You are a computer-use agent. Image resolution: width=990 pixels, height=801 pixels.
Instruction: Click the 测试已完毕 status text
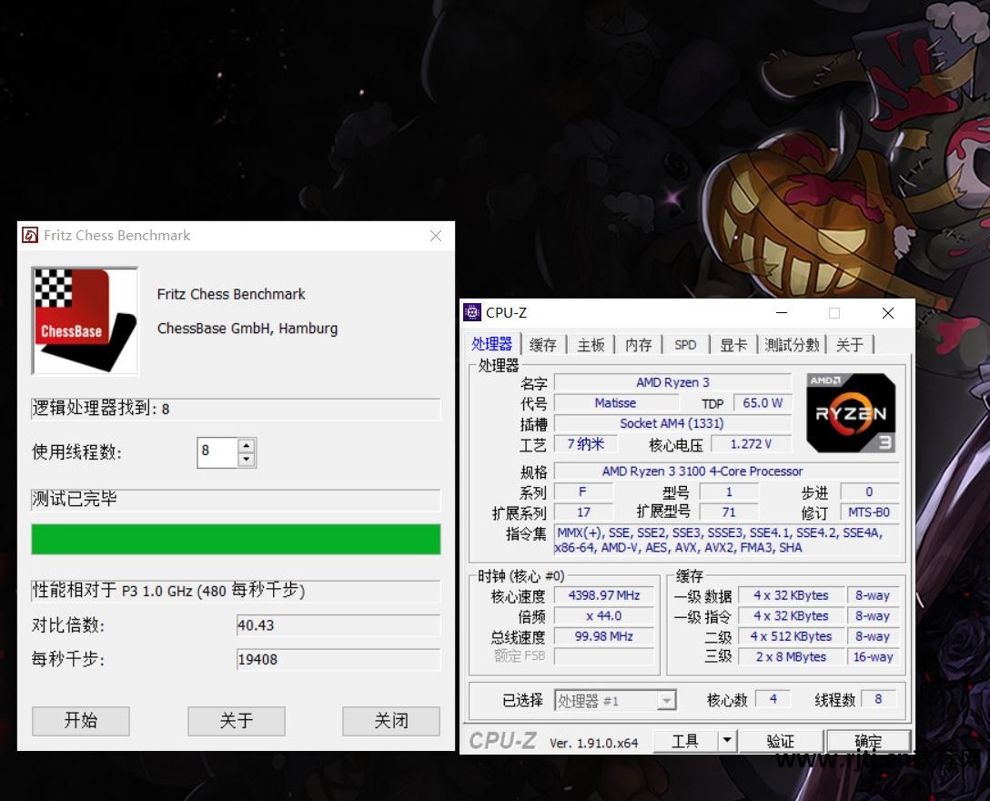tap(75, 499)
